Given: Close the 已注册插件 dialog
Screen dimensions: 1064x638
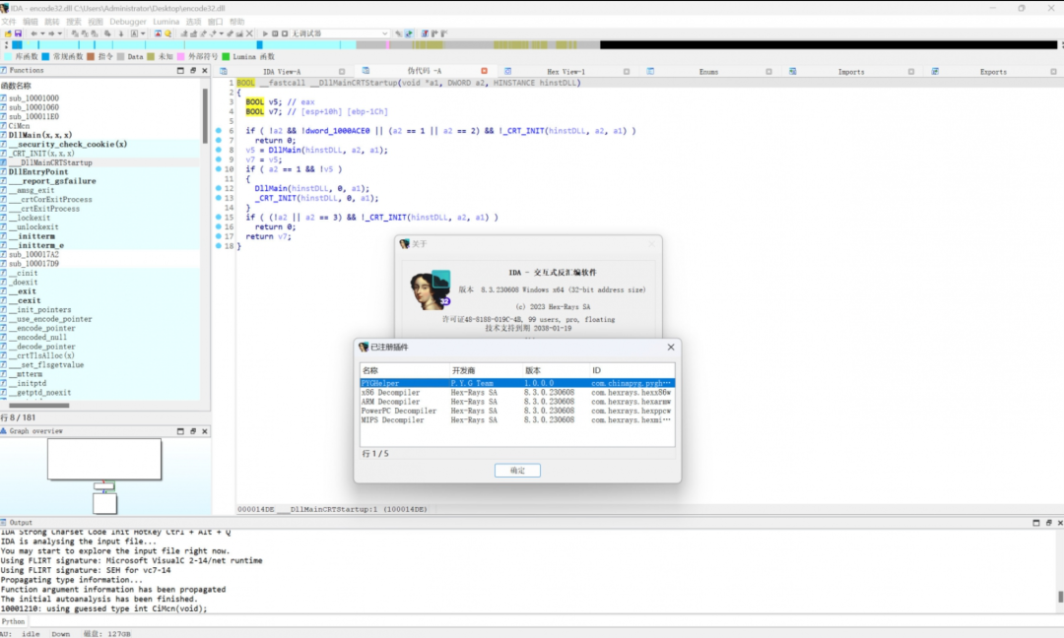Looking at the screenshot, I should click(x=671, y=348).
